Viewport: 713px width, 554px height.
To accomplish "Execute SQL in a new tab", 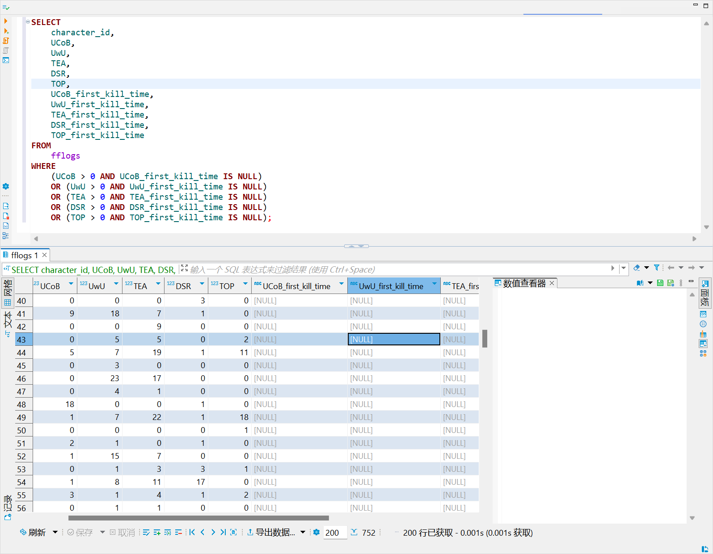I will coord(6,31).
